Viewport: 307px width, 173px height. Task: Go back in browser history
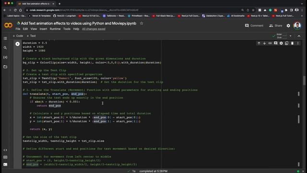click(5, 10)
